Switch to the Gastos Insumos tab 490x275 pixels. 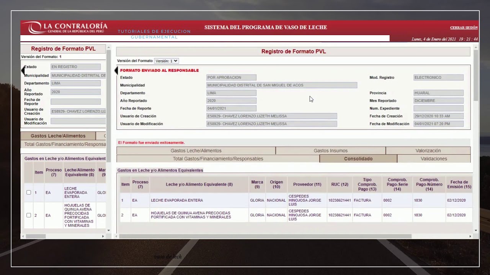(330, 150)
